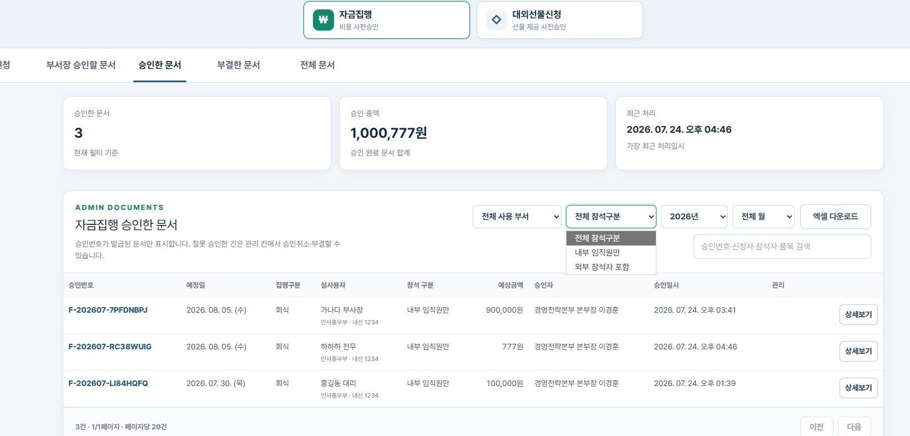
Task: Click the 실사용자 column header
Action: pyautogui.click(x=333, y=285)
